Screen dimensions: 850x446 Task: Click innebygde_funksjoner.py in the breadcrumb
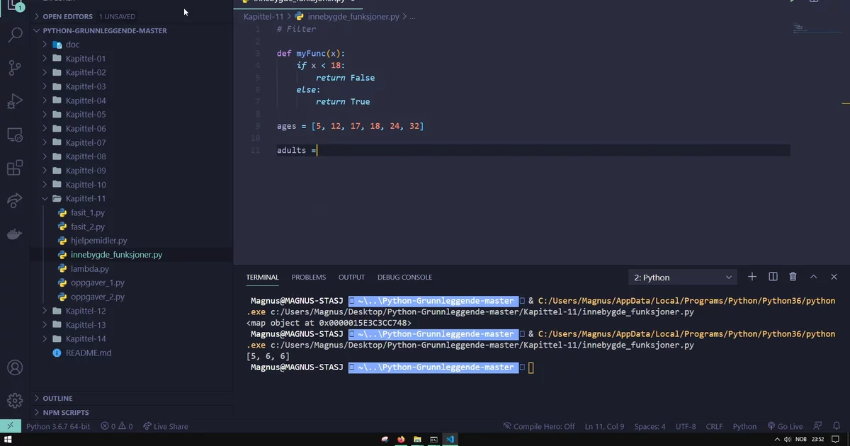tap(355, 16)
